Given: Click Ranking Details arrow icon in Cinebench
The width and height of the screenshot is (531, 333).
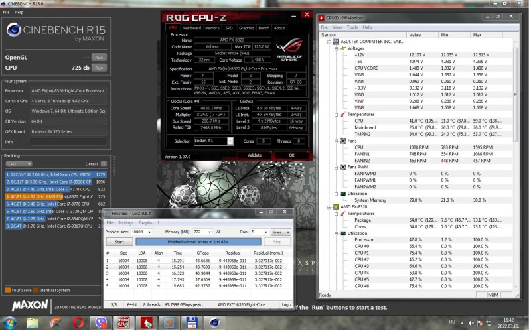Looking at the screenshot, I should tap(104, 164).
